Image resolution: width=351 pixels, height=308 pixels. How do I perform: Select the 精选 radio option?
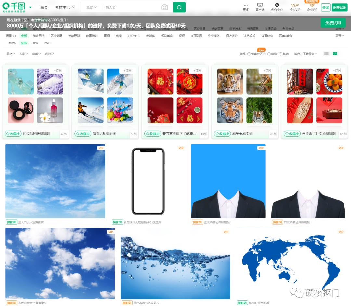(269, 54)
